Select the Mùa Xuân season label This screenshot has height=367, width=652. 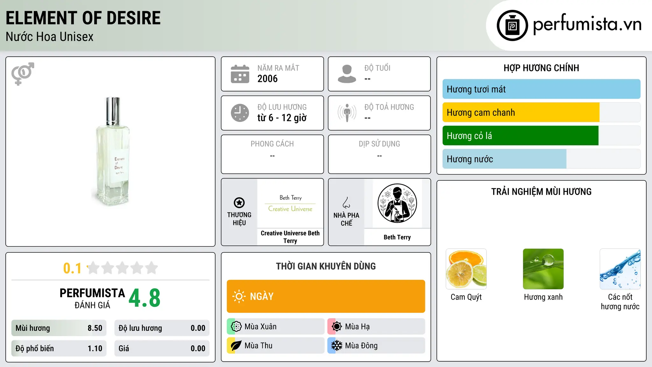[260, 327]
